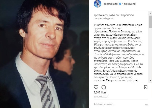152x108 pixels.
Task: Open the posted portrait photo
Action: tap(45, 54)
